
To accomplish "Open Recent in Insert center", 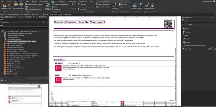I will [186, 28].
